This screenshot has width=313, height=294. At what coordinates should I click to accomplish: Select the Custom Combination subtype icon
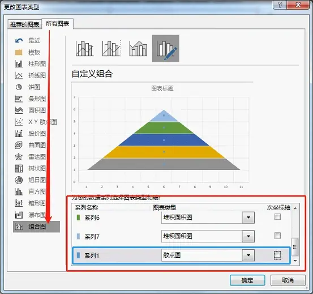(166, 48)
